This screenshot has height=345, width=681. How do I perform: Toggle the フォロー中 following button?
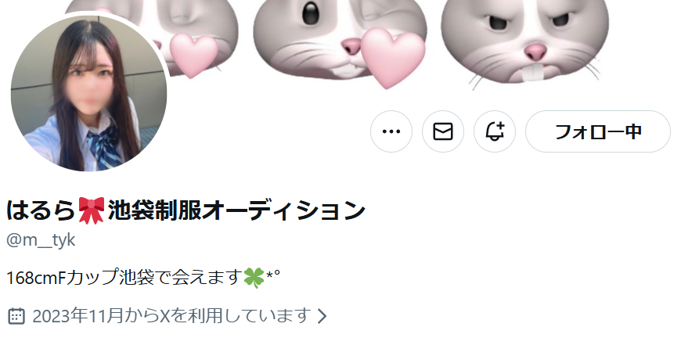[x=597, y=131]
